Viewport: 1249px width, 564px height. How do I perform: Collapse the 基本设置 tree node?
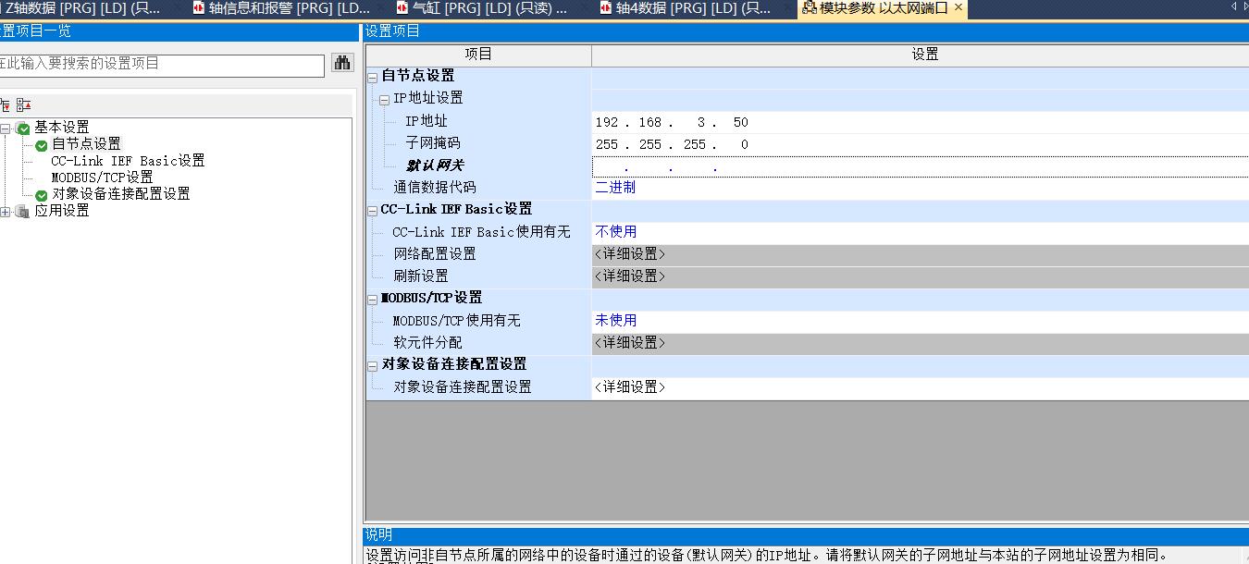(6, 128)
